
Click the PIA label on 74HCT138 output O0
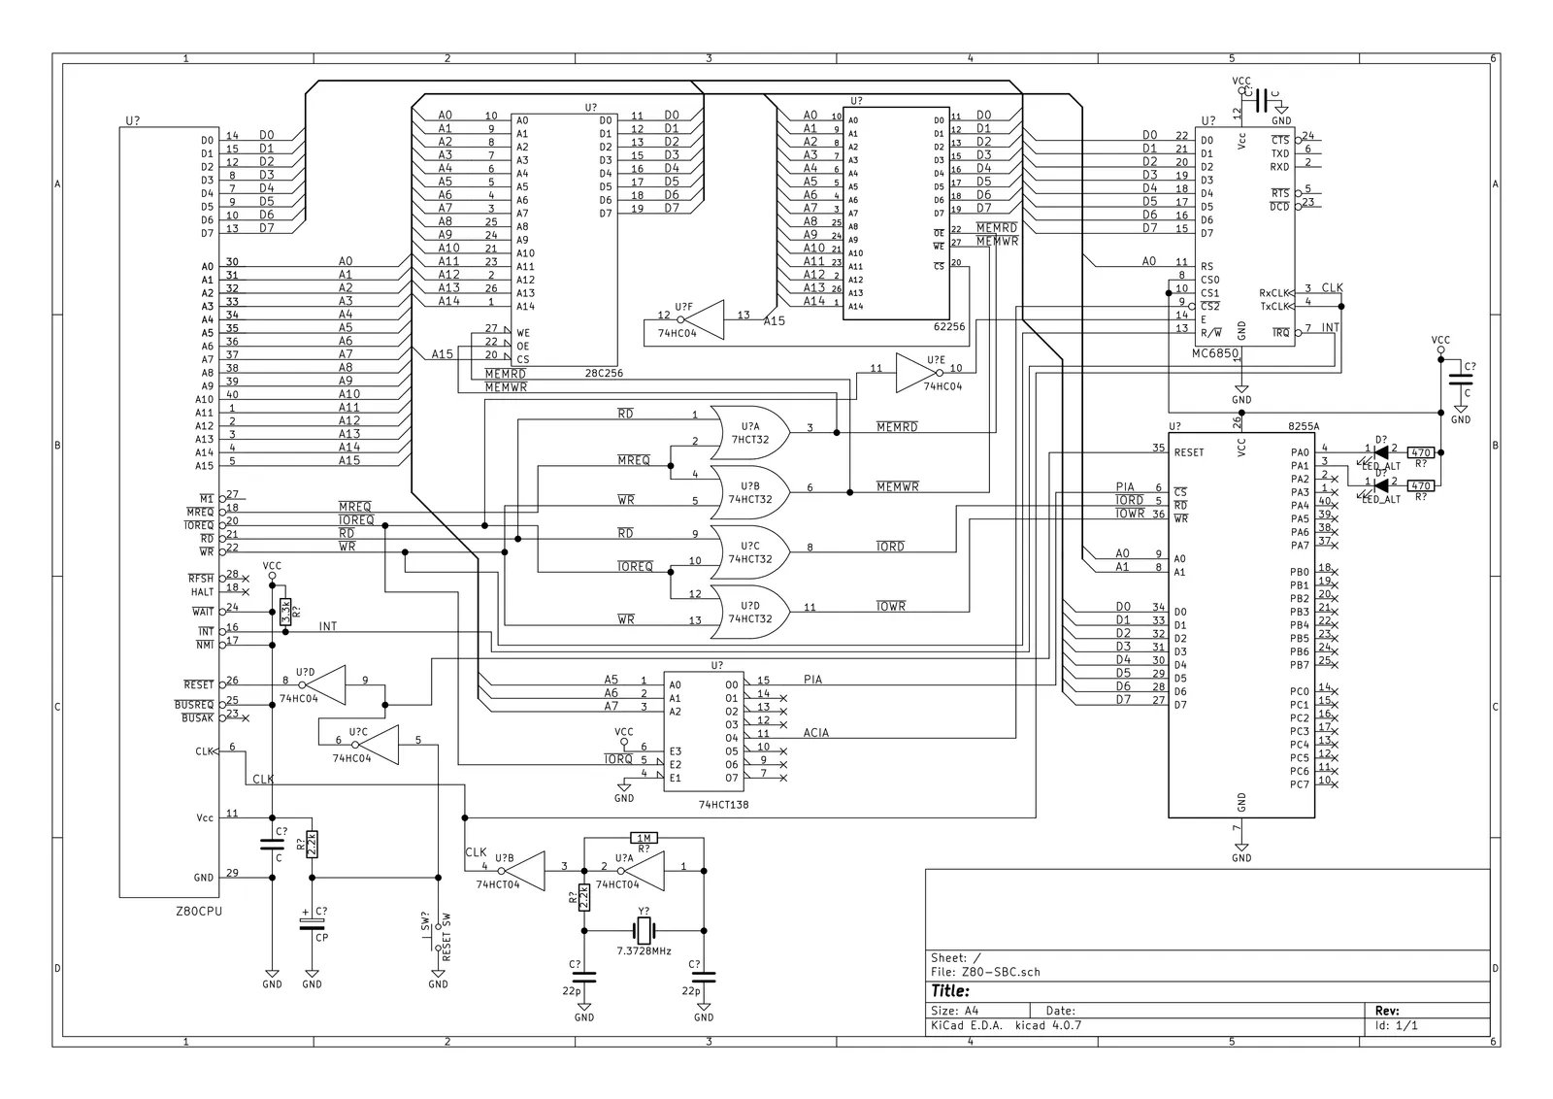pyautogui.click(x=812, y=680)
